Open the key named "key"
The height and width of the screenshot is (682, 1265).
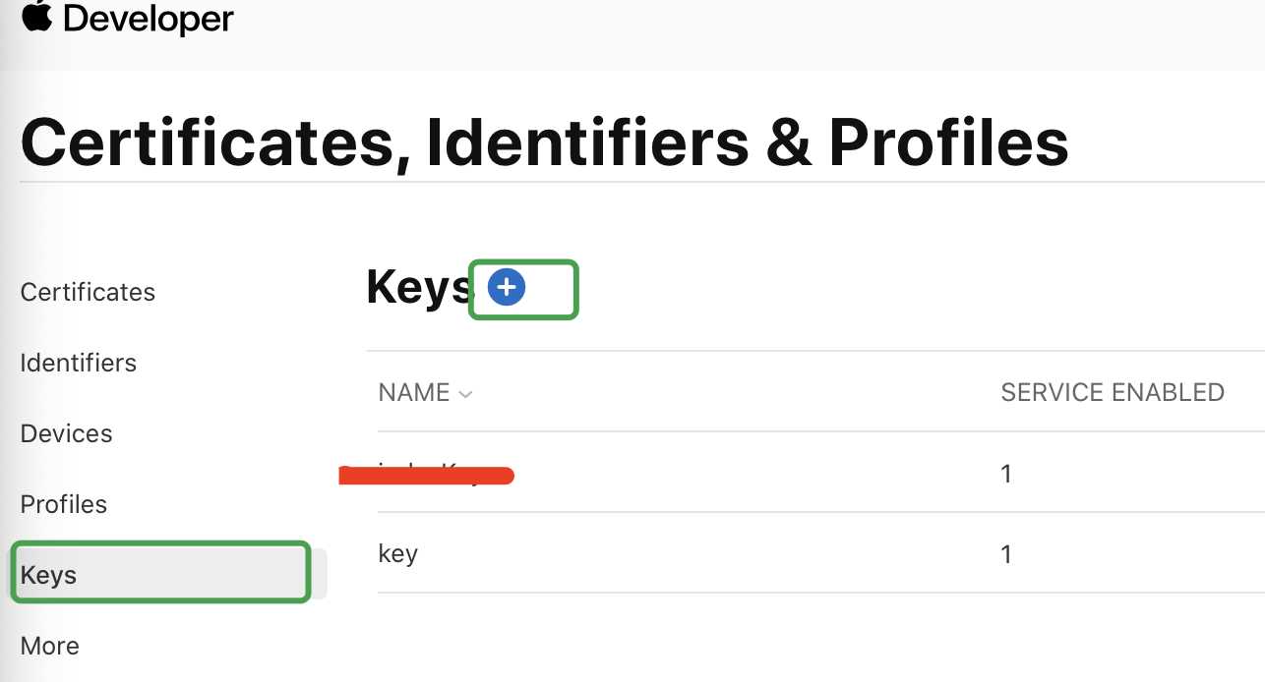[x=397, y=554]
